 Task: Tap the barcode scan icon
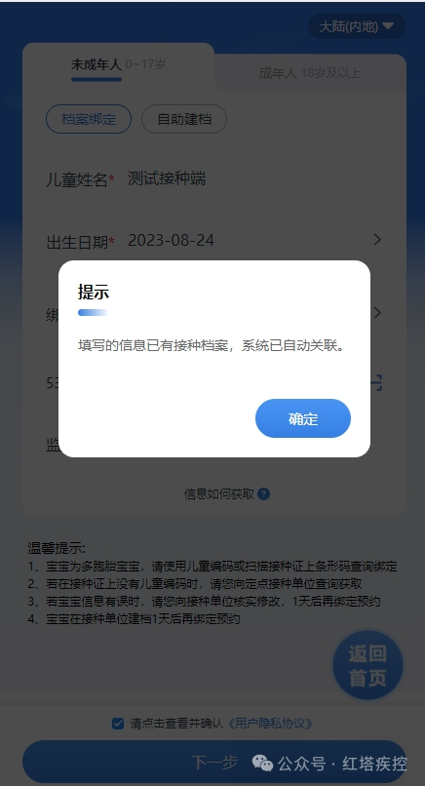point(376,383)
